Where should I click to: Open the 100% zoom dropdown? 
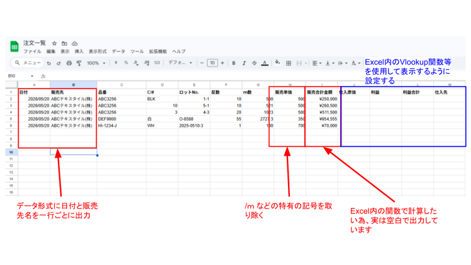[96, 63]
